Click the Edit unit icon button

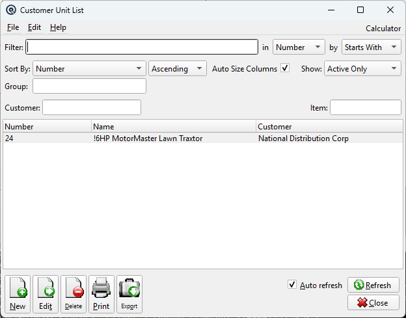[x=46, y=294]
